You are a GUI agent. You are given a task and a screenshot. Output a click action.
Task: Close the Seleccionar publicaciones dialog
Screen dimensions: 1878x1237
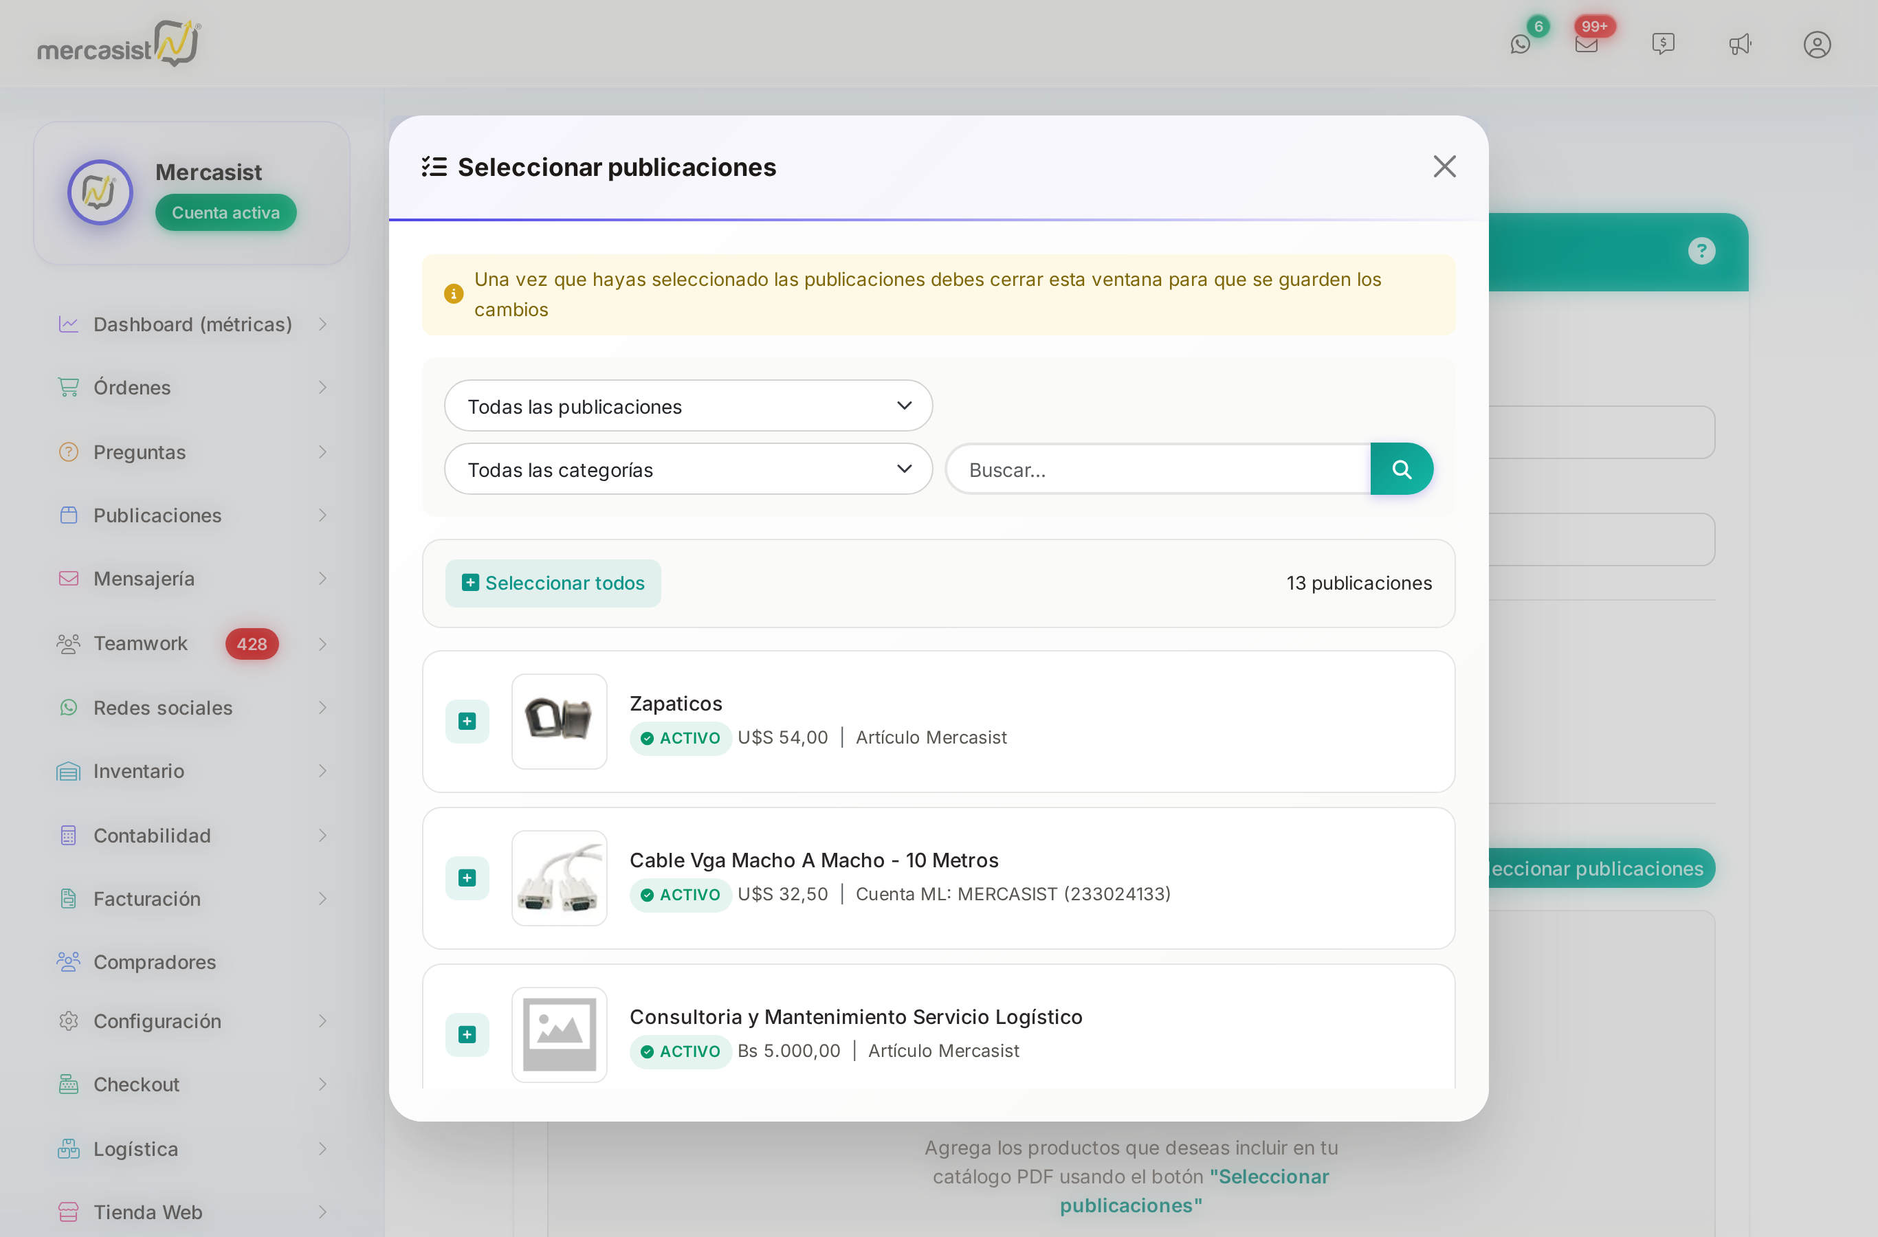[1444, 166]
